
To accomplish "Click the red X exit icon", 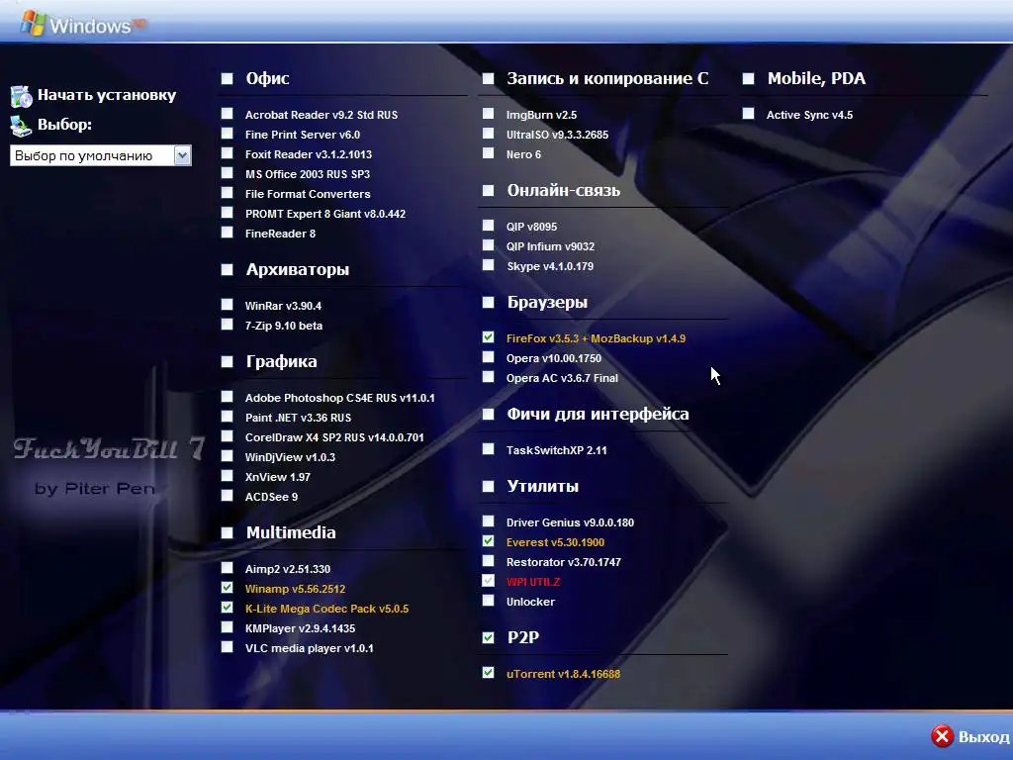I will click(x=942, y=736).
